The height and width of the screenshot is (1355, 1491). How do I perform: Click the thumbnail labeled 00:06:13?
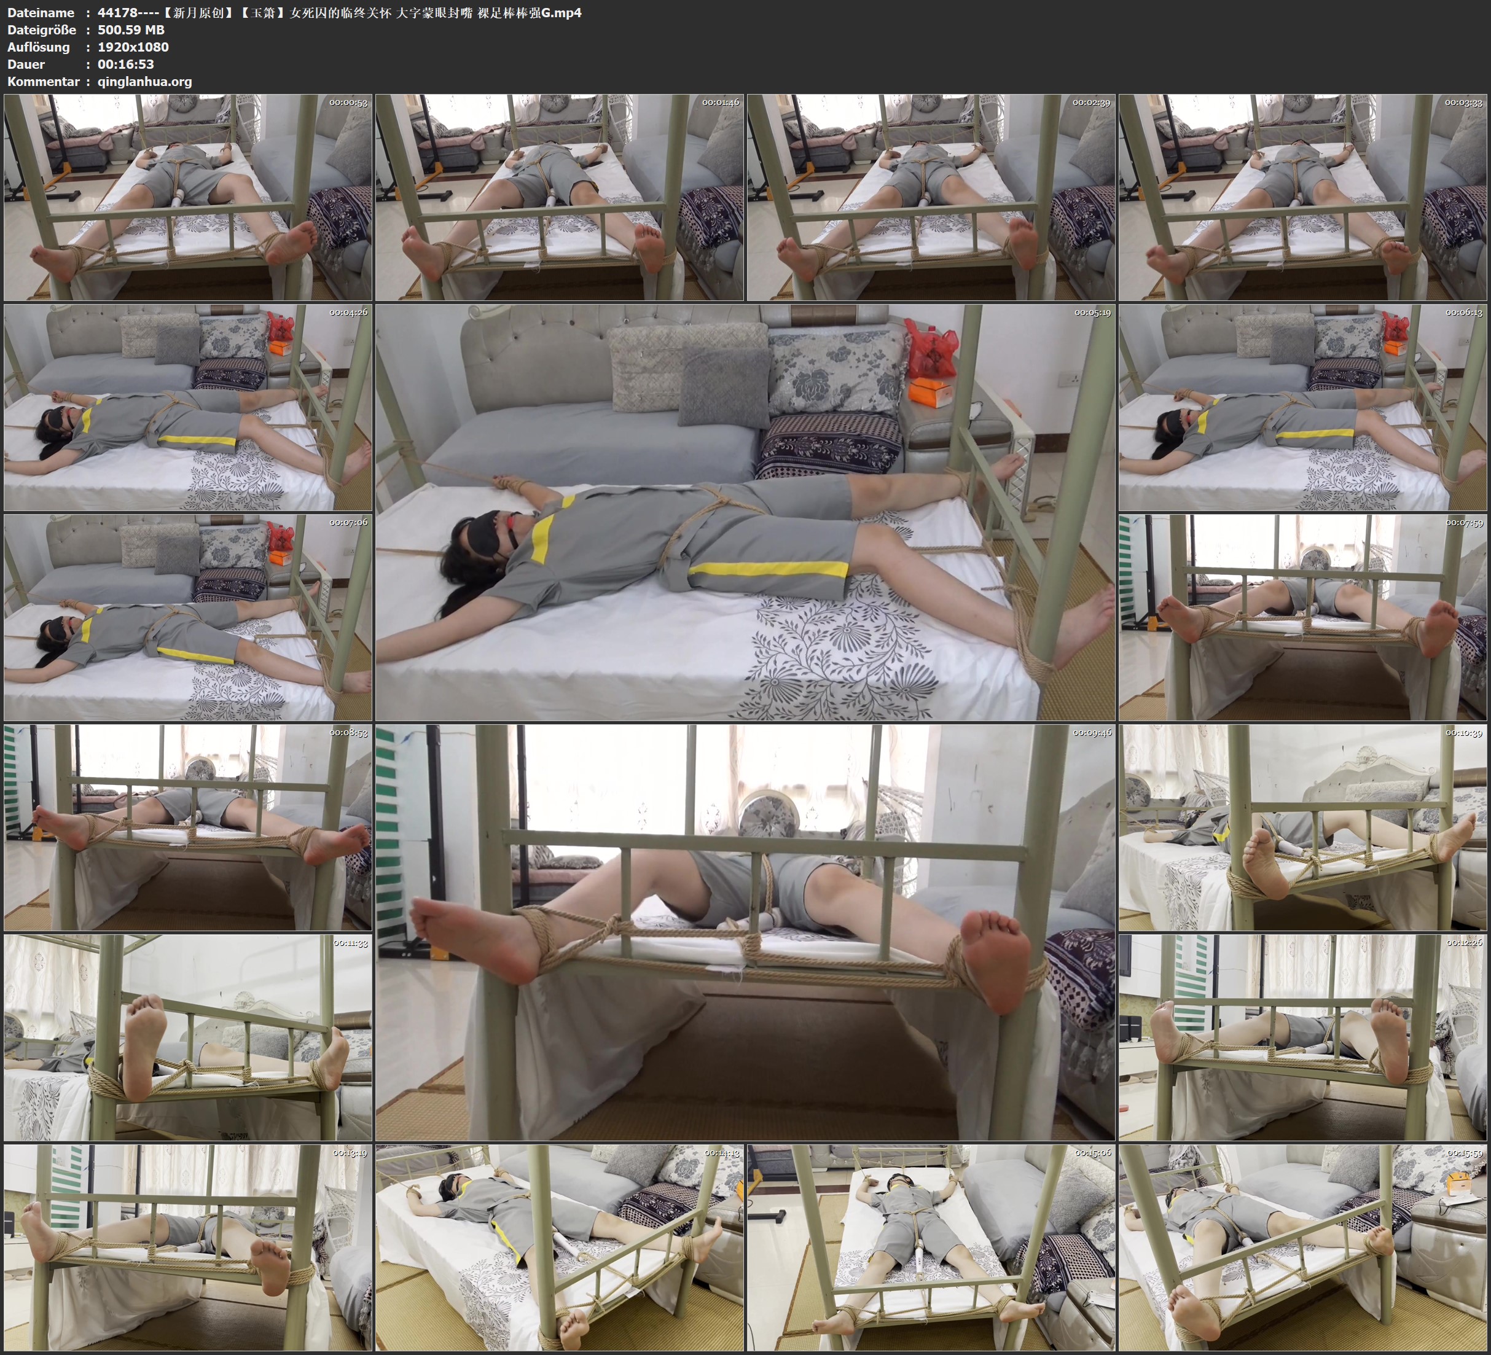pyautogui.click(x=1303, y=407)
